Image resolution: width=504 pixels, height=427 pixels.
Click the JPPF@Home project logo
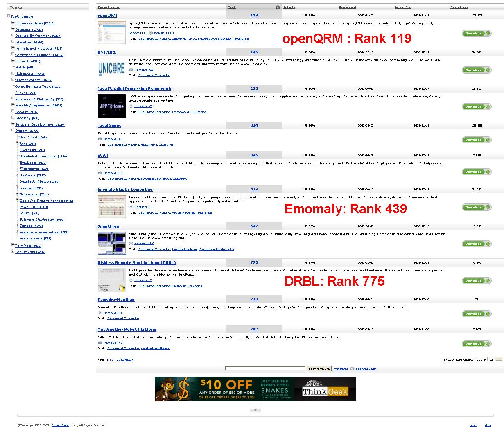click(x=111, y=106)
